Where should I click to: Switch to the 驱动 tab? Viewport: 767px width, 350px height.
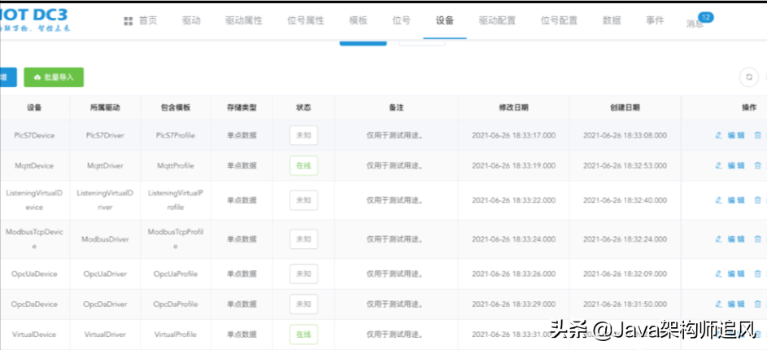(191, 20)
